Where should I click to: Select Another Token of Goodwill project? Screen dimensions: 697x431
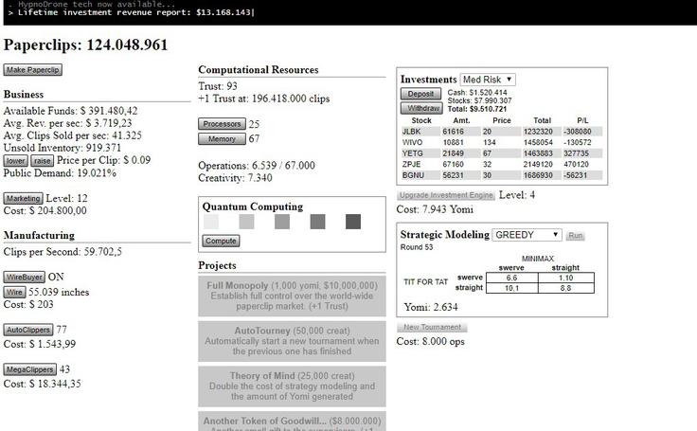pos(292,422)
